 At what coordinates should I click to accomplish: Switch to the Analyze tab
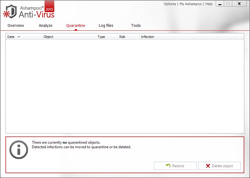point(45,26)
